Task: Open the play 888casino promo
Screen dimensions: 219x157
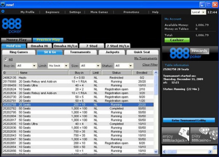Action: tap(204, 135)
